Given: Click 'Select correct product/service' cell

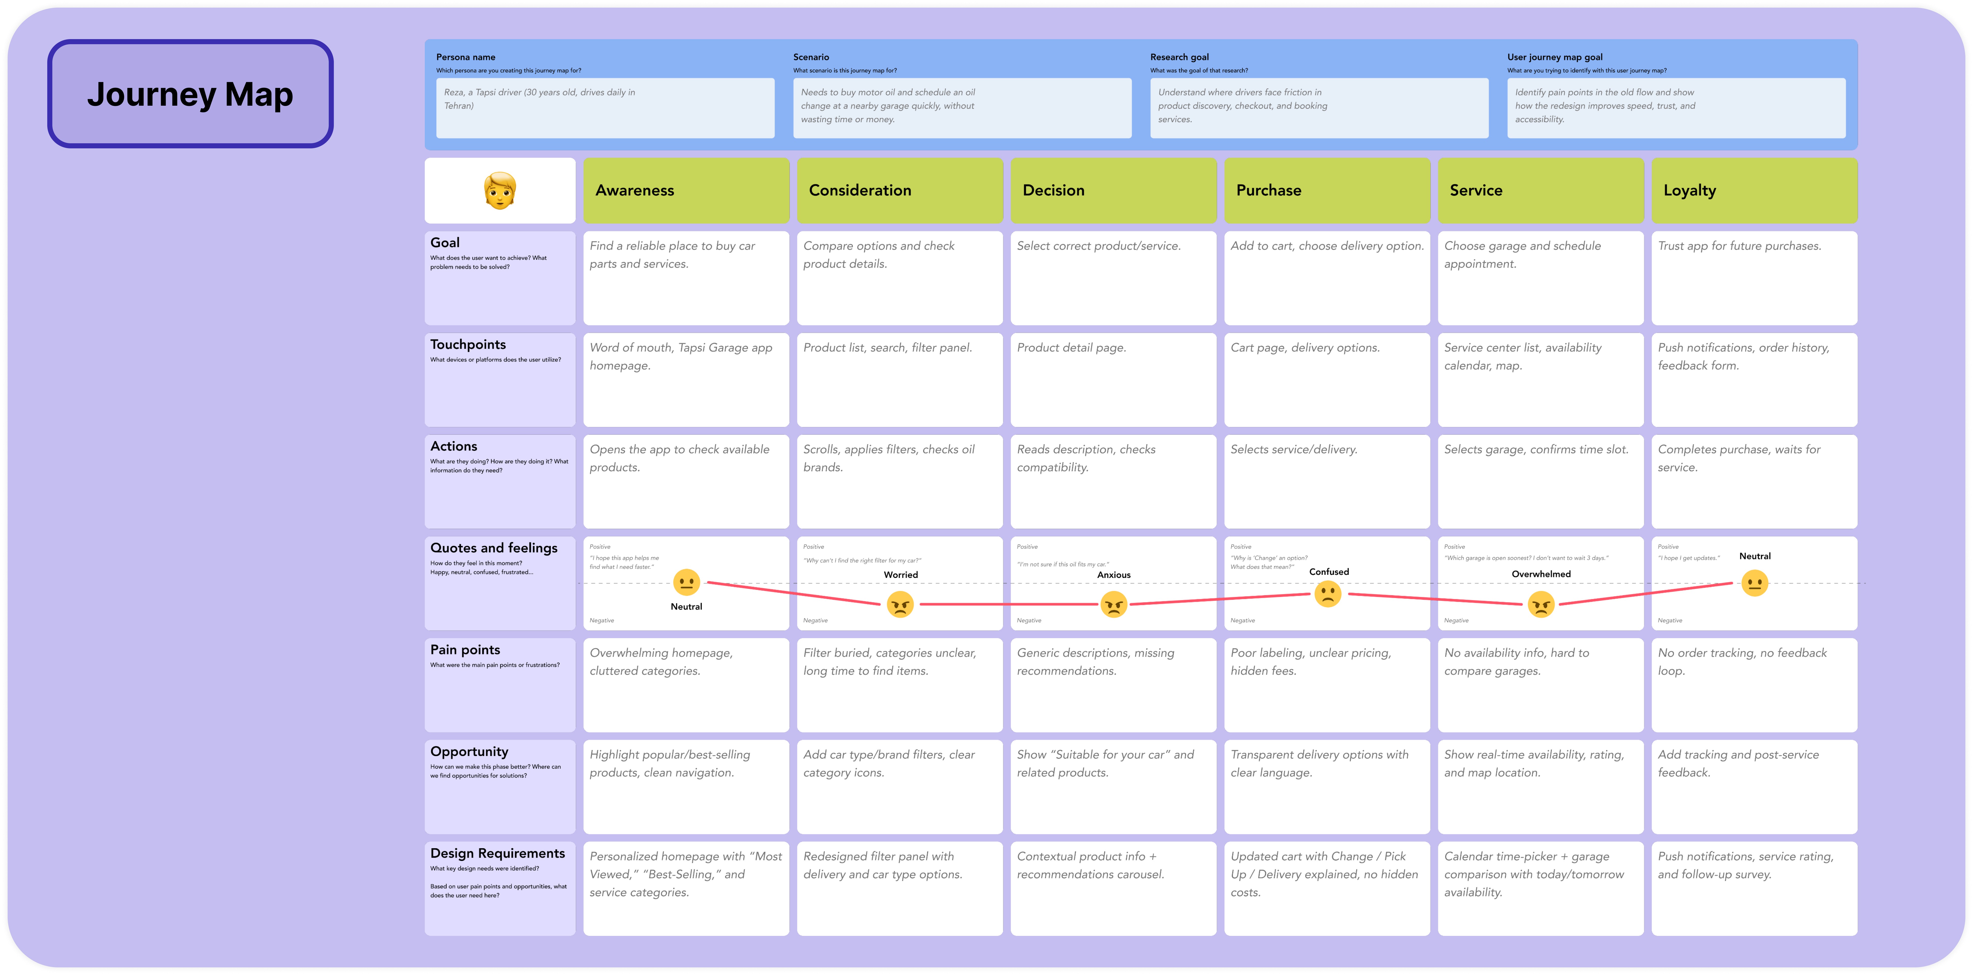Looking at the screenshot, I should (1114, 278).
